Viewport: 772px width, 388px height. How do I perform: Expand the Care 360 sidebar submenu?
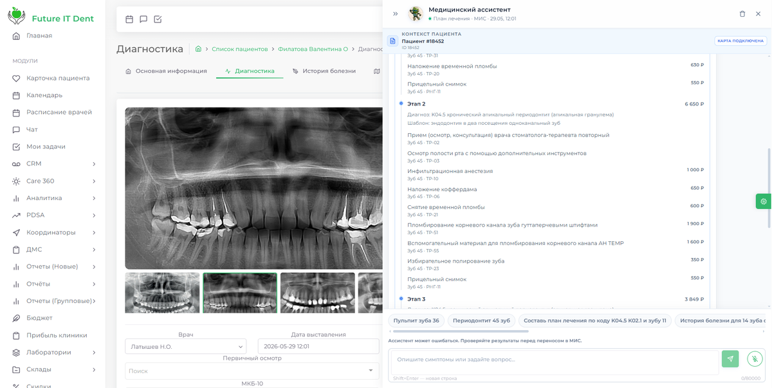(x=53, y=181)
